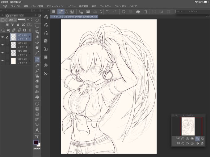The height and width of the screenshot is (157, 210).
Task: Select the Eyedropper tool
Action: pyautogui.click(x=37, y=53)
